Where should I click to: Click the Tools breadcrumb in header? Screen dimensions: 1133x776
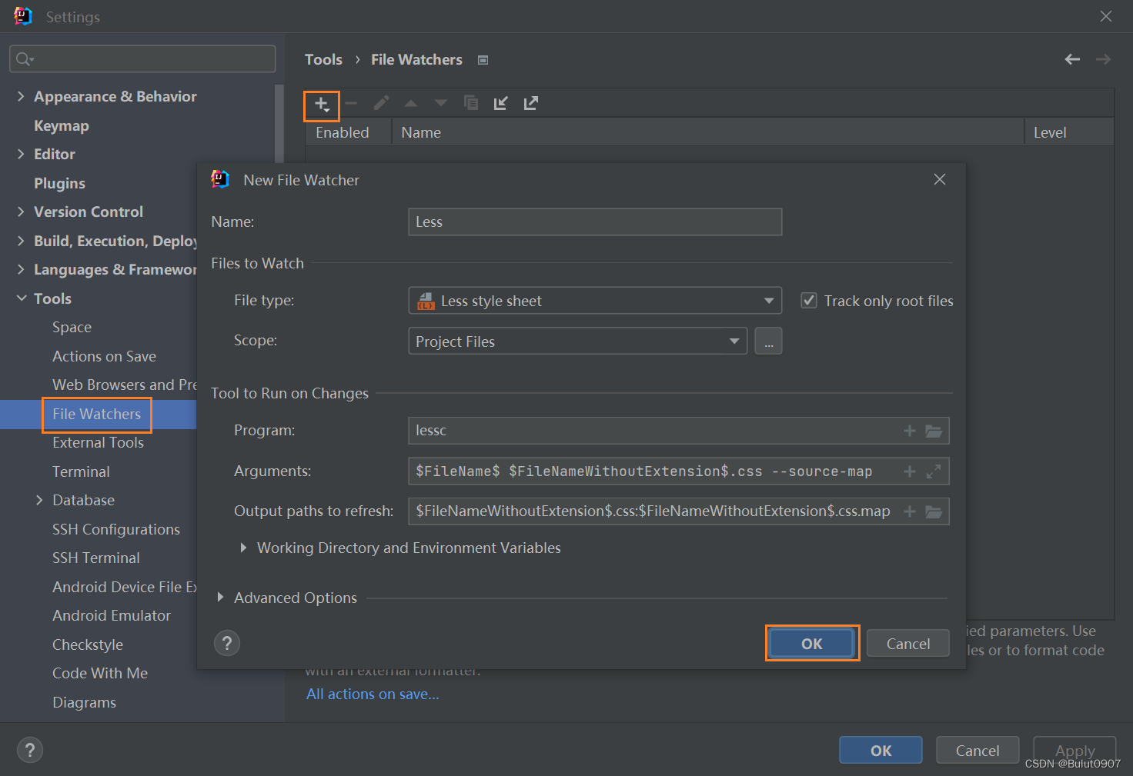(323, 59)
